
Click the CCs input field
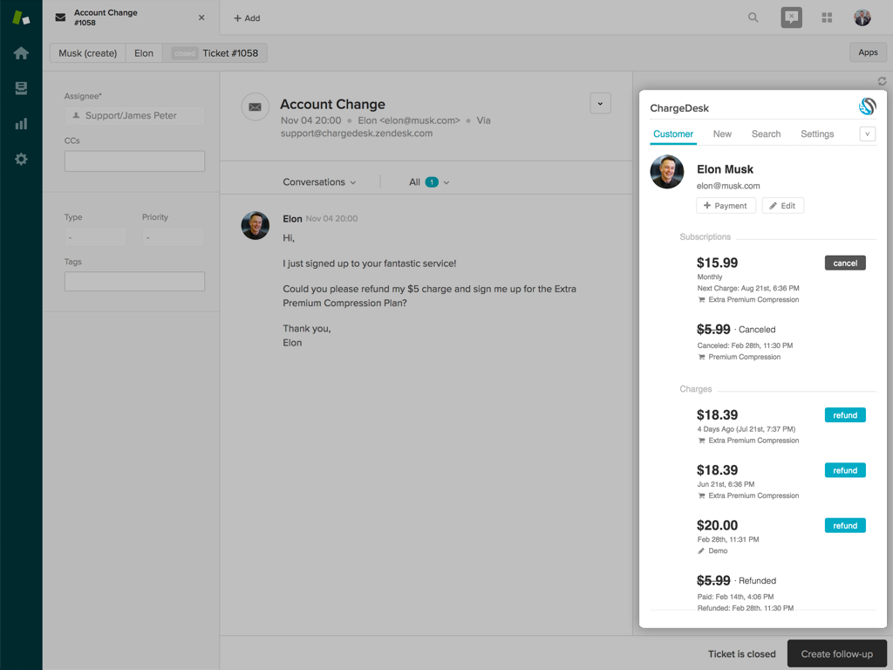[x=134, y=161]
